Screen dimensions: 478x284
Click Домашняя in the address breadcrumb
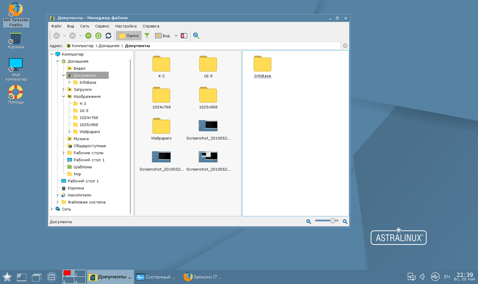click(x=109, y=46)
